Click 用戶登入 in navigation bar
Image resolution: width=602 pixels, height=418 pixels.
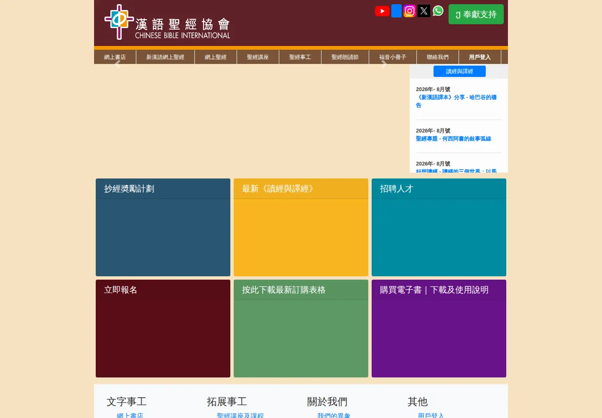(x=480, y=57)
